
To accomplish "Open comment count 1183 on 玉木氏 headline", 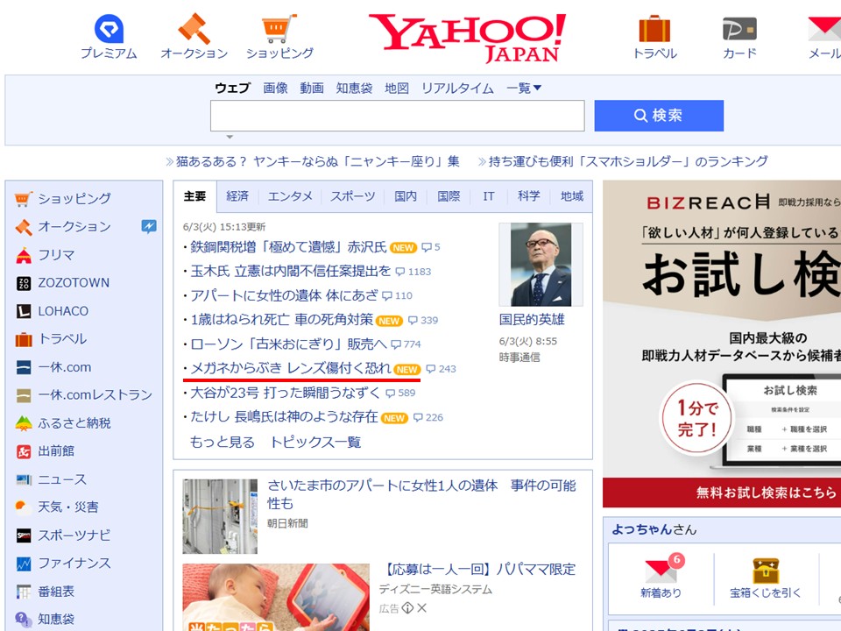I will click(413, 272).
